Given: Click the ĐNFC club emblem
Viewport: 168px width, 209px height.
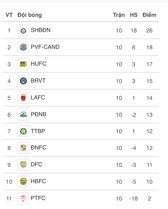Looking at the screenshot, I should coord(23,148).
